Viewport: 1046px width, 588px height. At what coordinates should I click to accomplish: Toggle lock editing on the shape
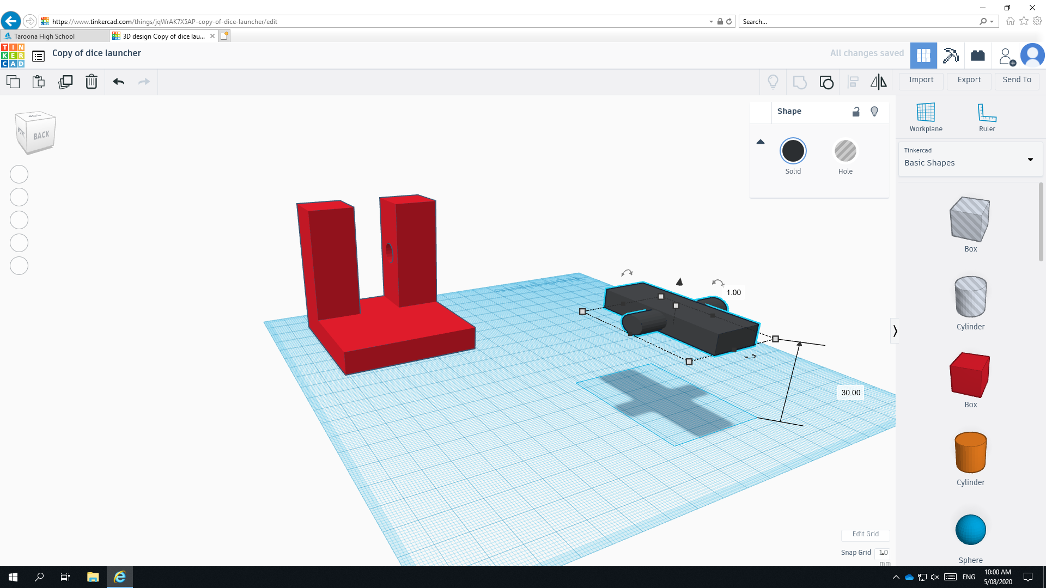[x=856, y=112]
